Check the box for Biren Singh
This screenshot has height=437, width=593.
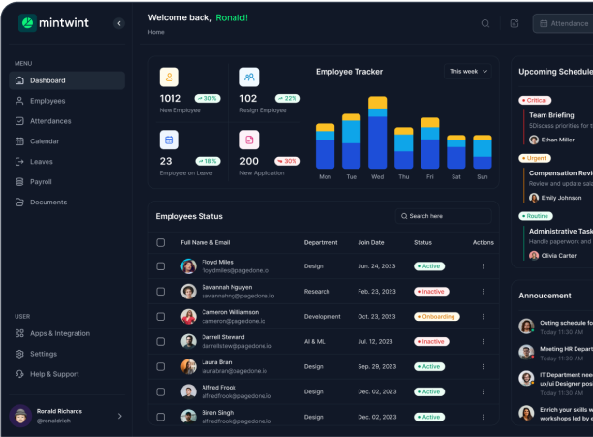tap(160, 417)
